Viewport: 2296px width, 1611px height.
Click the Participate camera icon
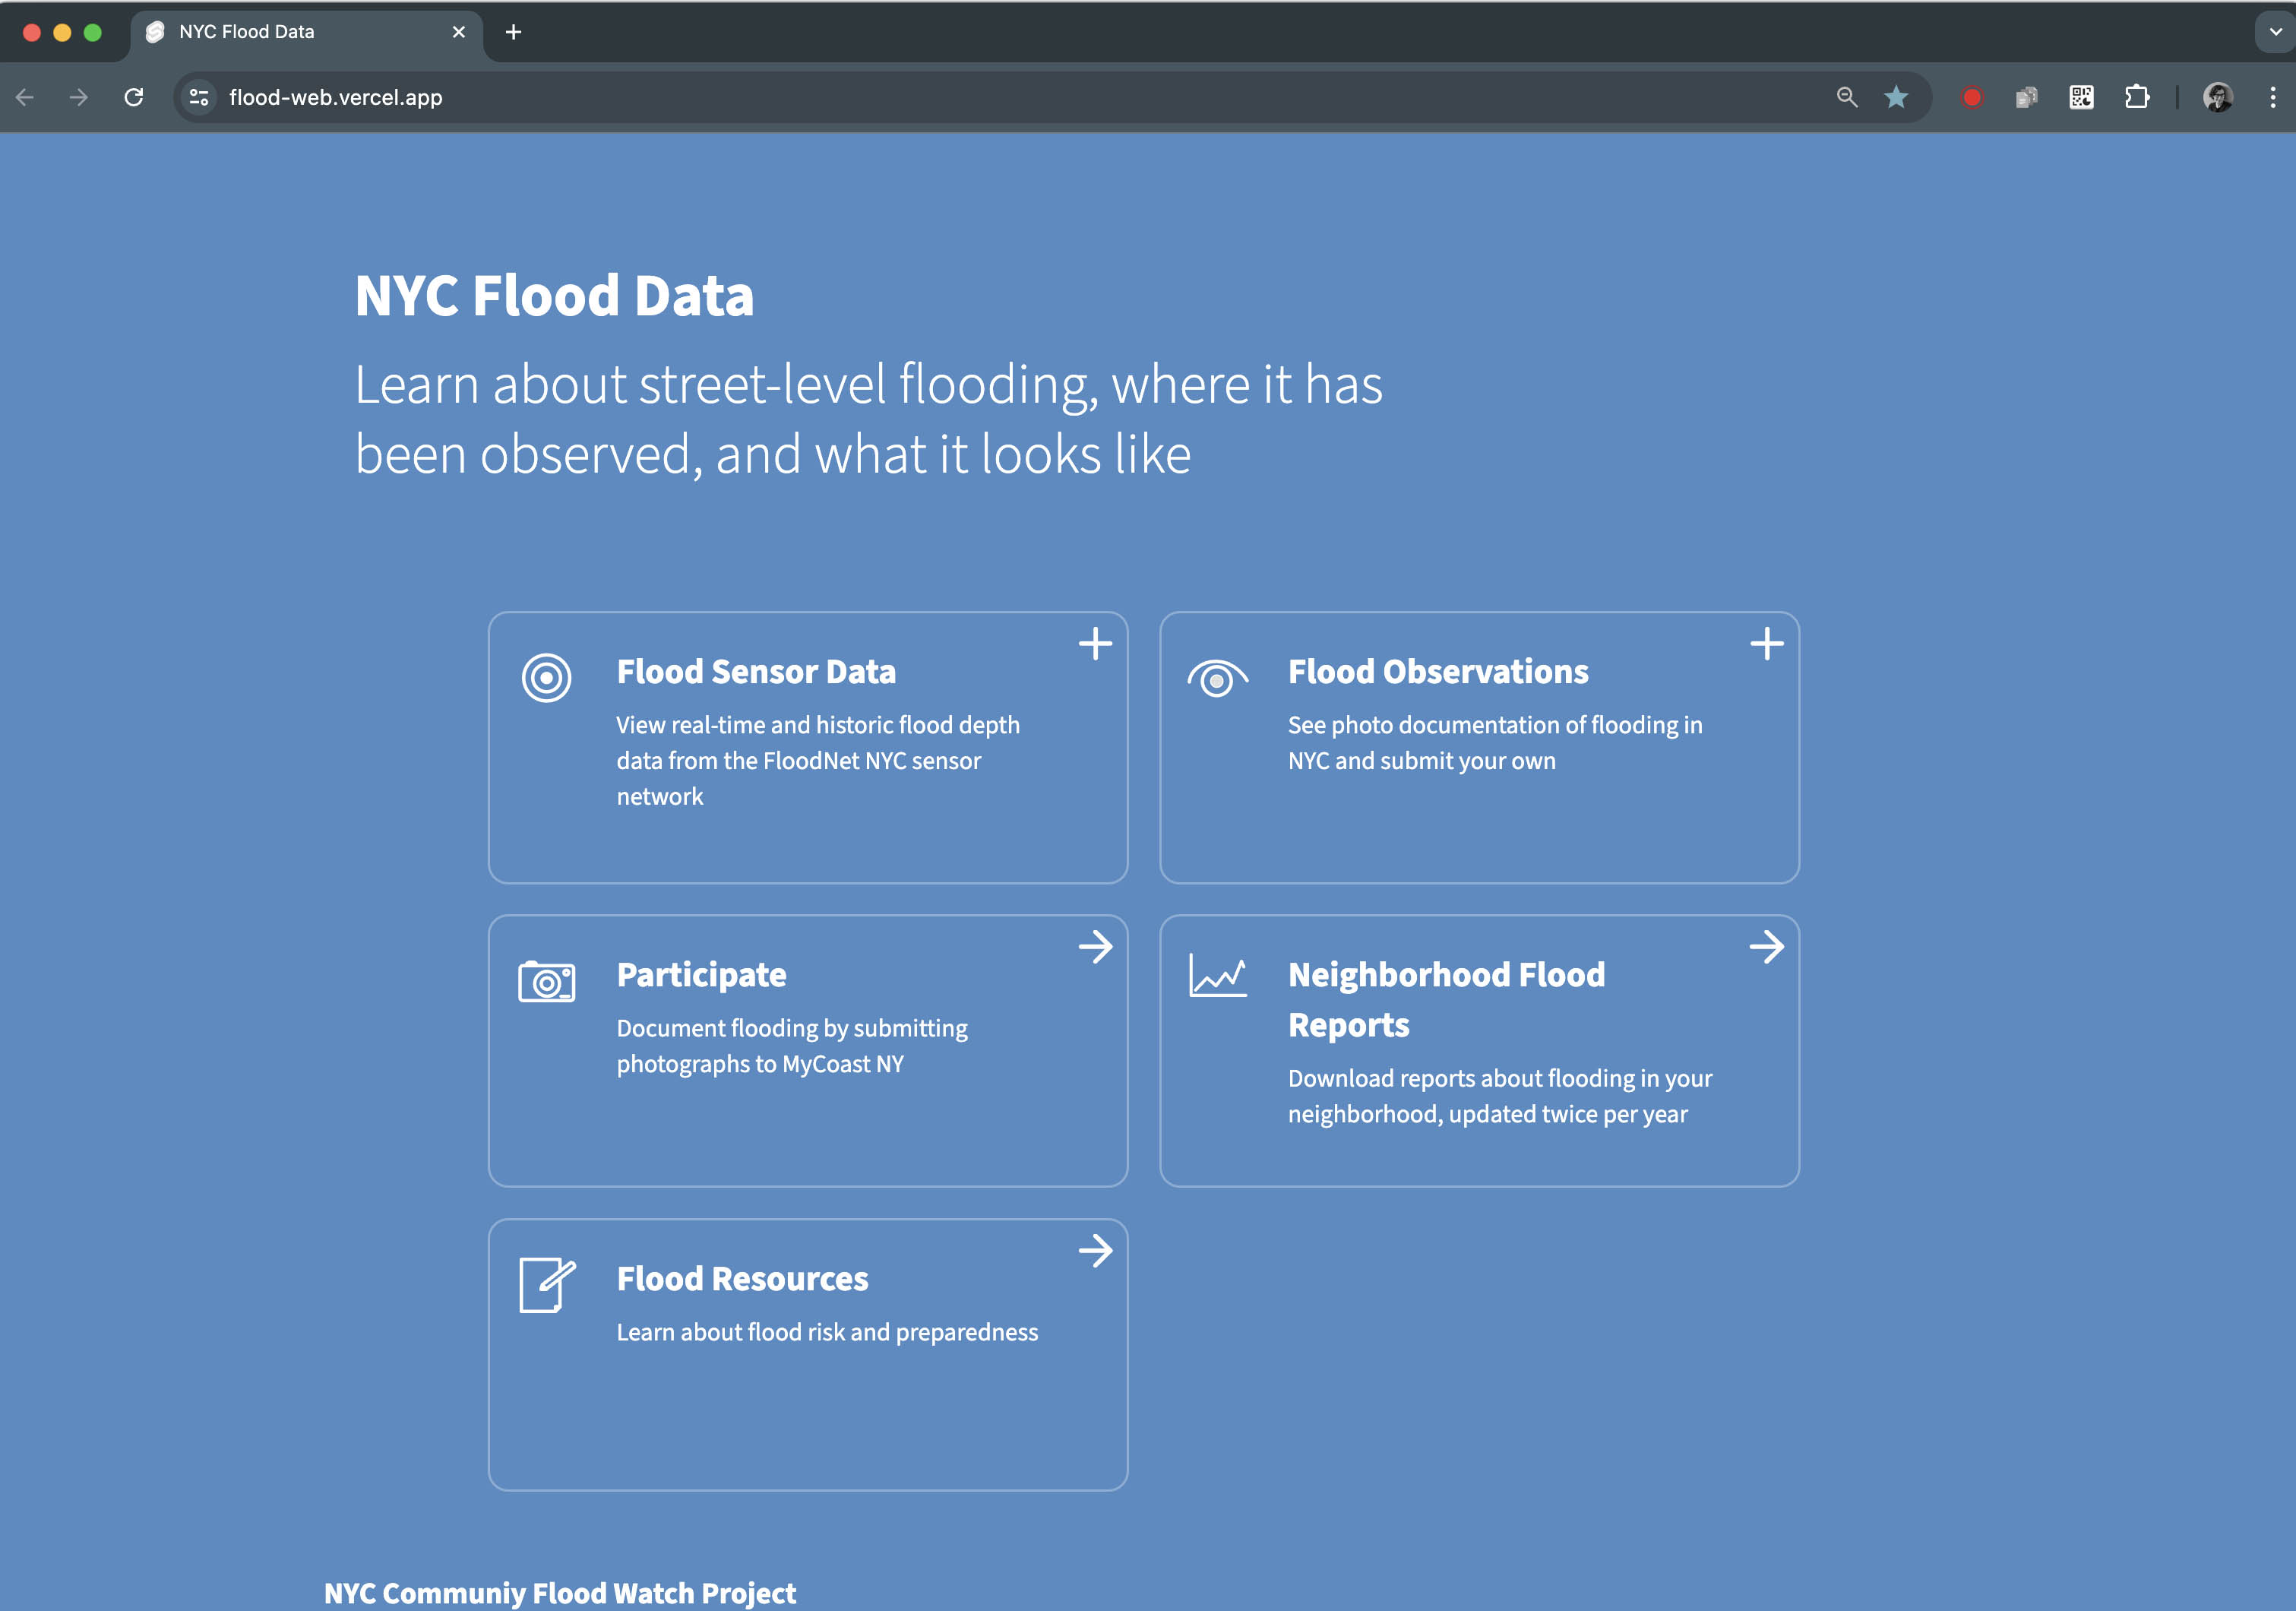[546, 981]
